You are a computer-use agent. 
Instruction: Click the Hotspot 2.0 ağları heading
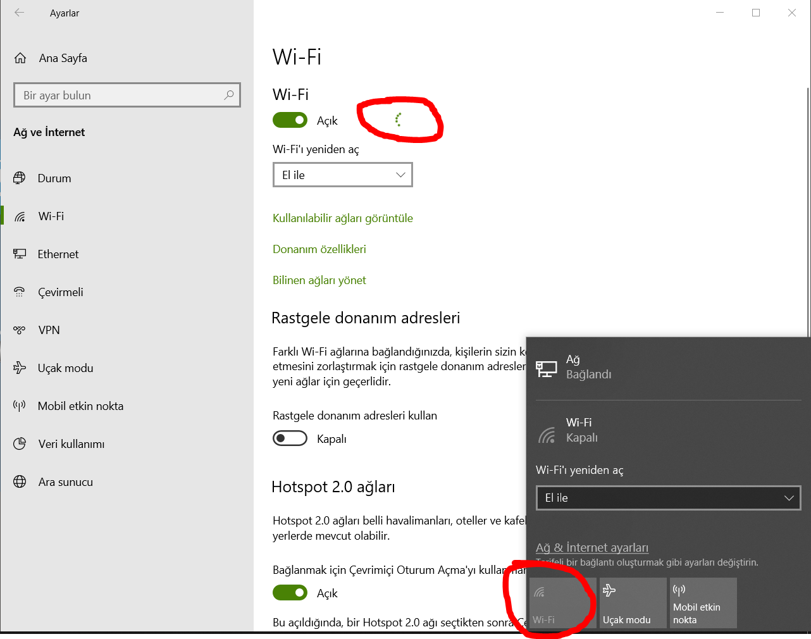point(333,487)
